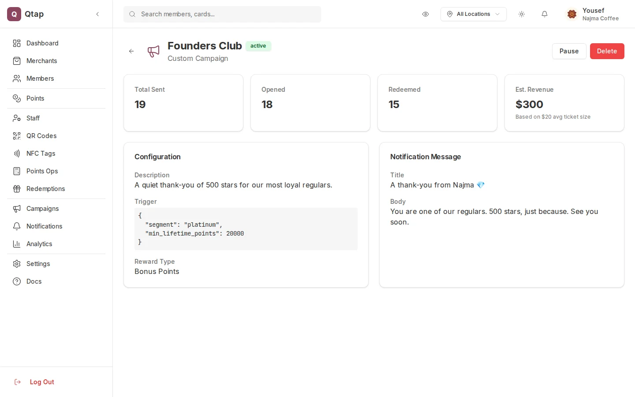635x397 pixels.
Task: Click the Custom Campaign subtitle
Action: coord(198,58)
